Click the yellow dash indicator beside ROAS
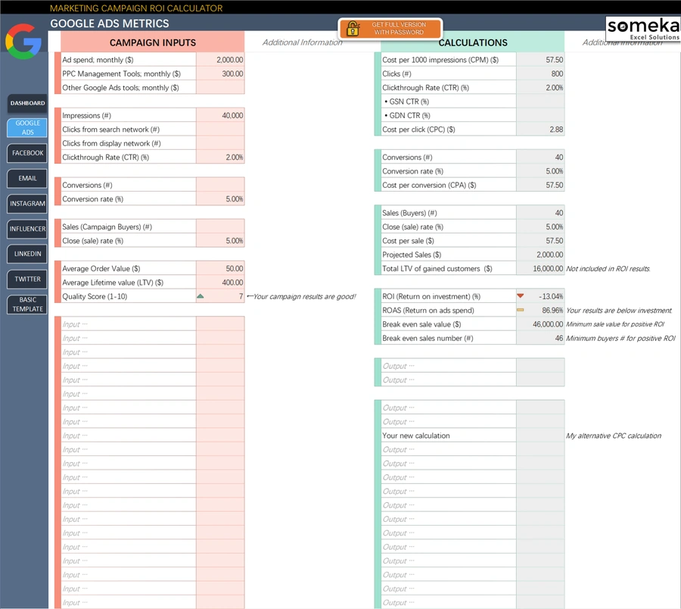This screenshot has width=681, height=609. (x=521, y=310)
